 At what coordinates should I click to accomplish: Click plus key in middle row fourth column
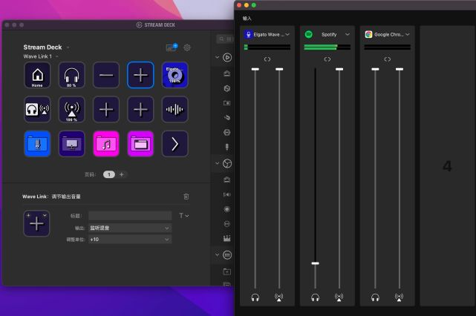[x=140, y=110]
